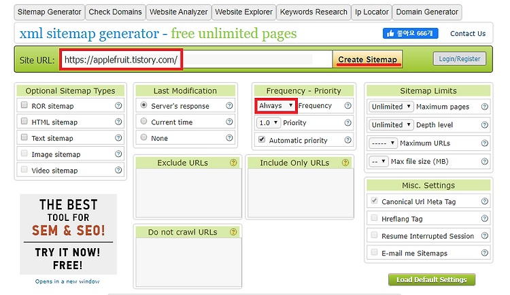Open help icon for Server's response
Screen dimensions: 510x295
click(229, 105)
